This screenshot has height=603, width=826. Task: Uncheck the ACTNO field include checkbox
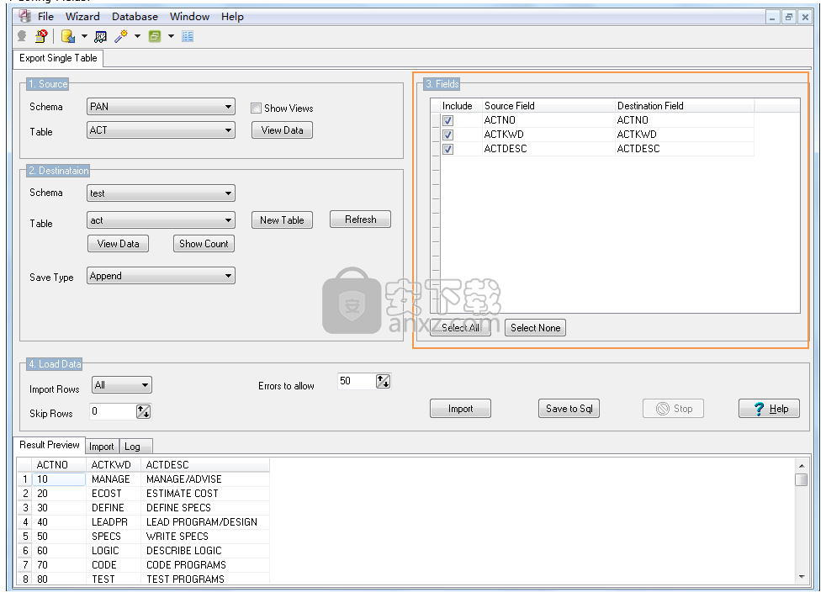coord(448,120)
